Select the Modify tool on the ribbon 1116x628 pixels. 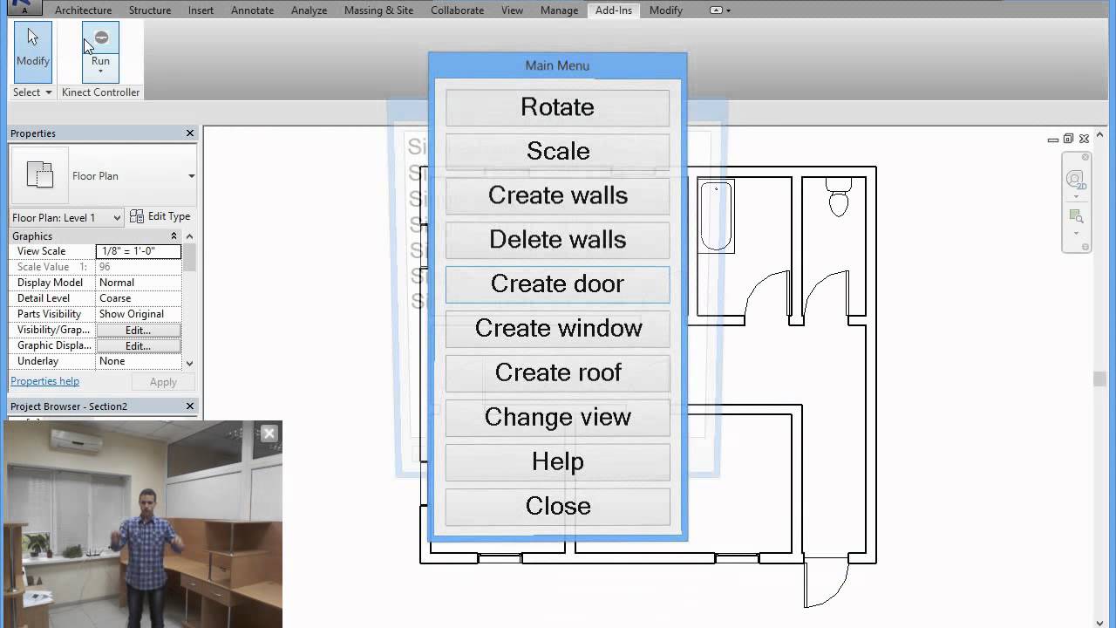[32, 48]
